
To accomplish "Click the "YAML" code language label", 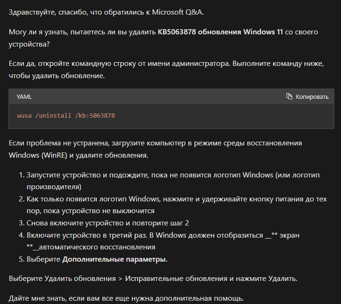I will tap(24, 96).
